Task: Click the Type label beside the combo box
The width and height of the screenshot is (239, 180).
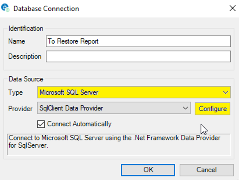Action: [x=15, y=93]
